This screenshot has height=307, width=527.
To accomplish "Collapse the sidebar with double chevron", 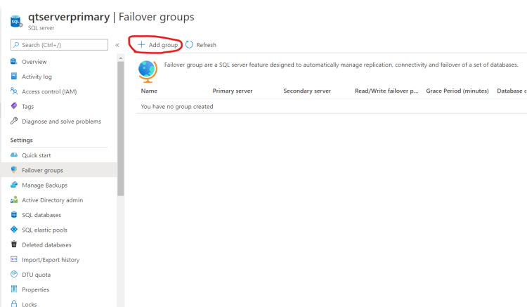I will click(x=117, y=45).
